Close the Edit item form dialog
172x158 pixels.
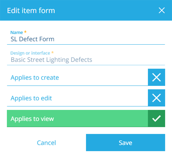pyautogui.click(x=162, y=10)
